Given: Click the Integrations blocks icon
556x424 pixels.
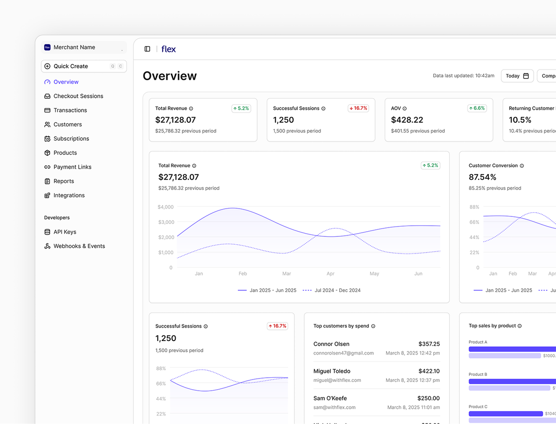Looking at the screenshot, I should [x=47, y=196].
